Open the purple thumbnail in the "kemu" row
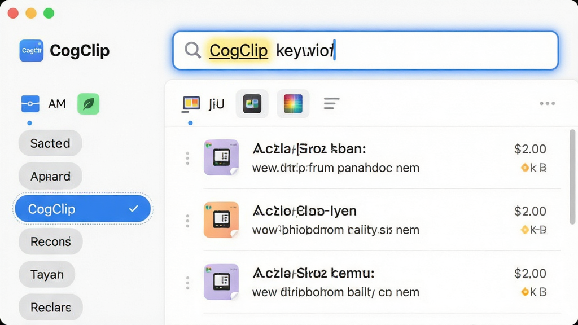 221,282
